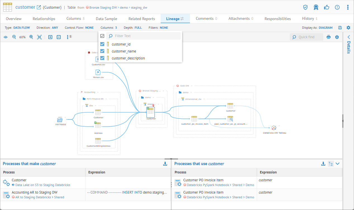354x210 pixels.
Task: Click the certification ribbon icon
Action: 316,7
